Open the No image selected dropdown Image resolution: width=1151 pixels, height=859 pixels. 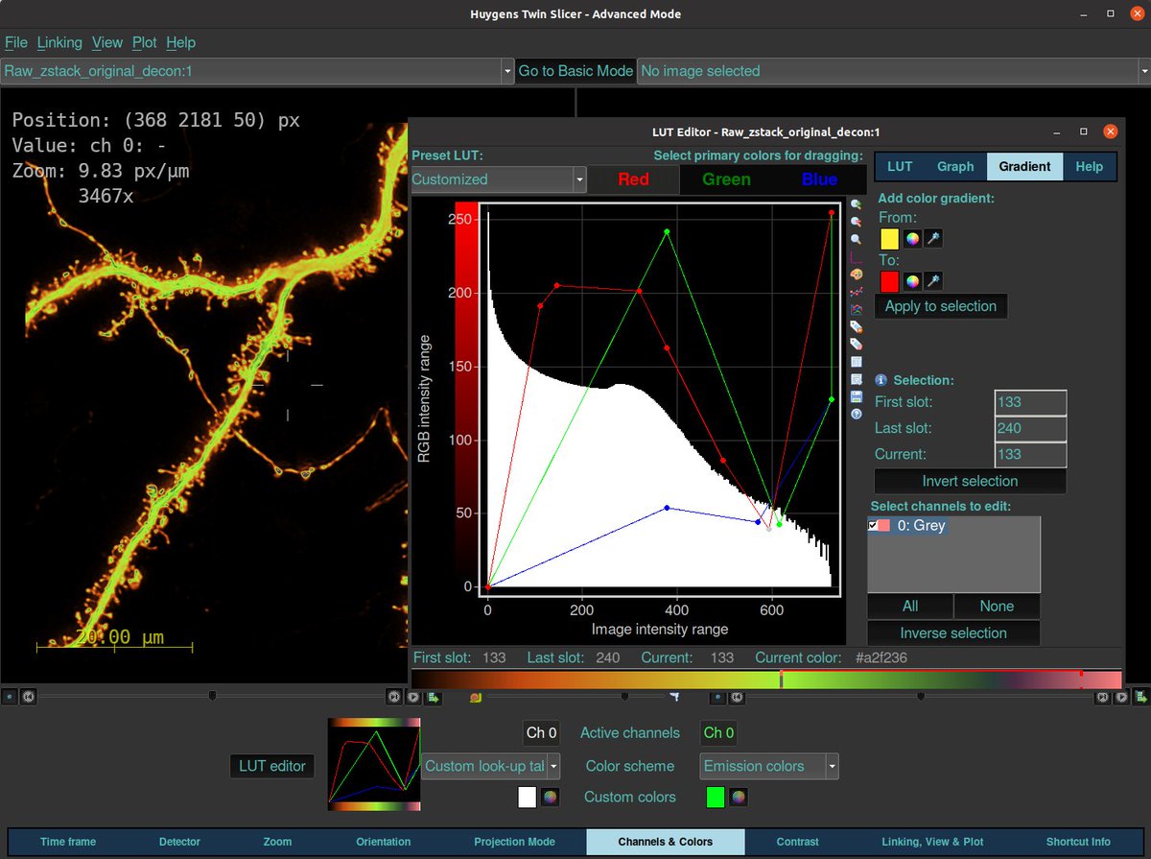pos(894,71)
